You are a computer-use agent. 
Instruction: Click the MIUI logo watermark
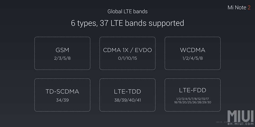[x=240, y=116]
